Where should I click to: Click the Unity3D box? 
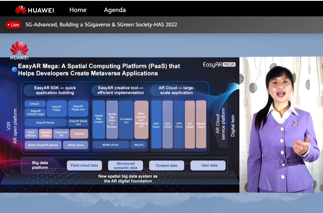pos(35,104)
